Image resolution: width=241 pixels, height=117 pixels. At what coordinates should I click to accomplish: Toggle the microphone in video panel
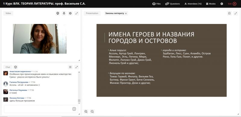click(x=64, y=13)
